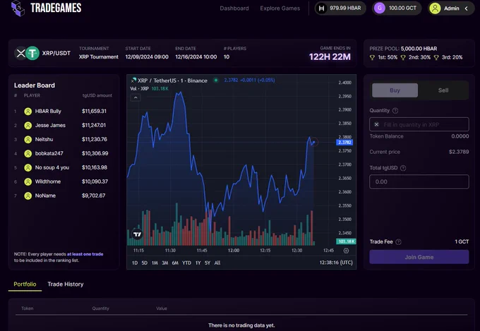Set chart range to 1M
The height and width of the screenshot is (331, 480).
(x=155, y=263)
